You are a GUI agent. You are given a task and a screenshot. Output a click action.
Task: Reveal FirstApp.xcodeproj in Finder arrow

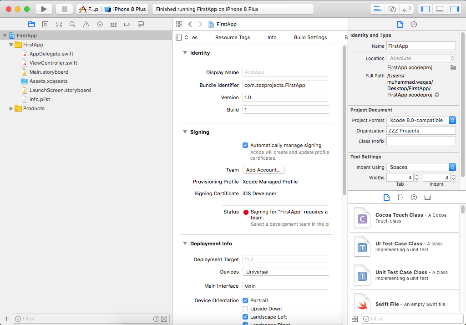(x=437, y=95)
